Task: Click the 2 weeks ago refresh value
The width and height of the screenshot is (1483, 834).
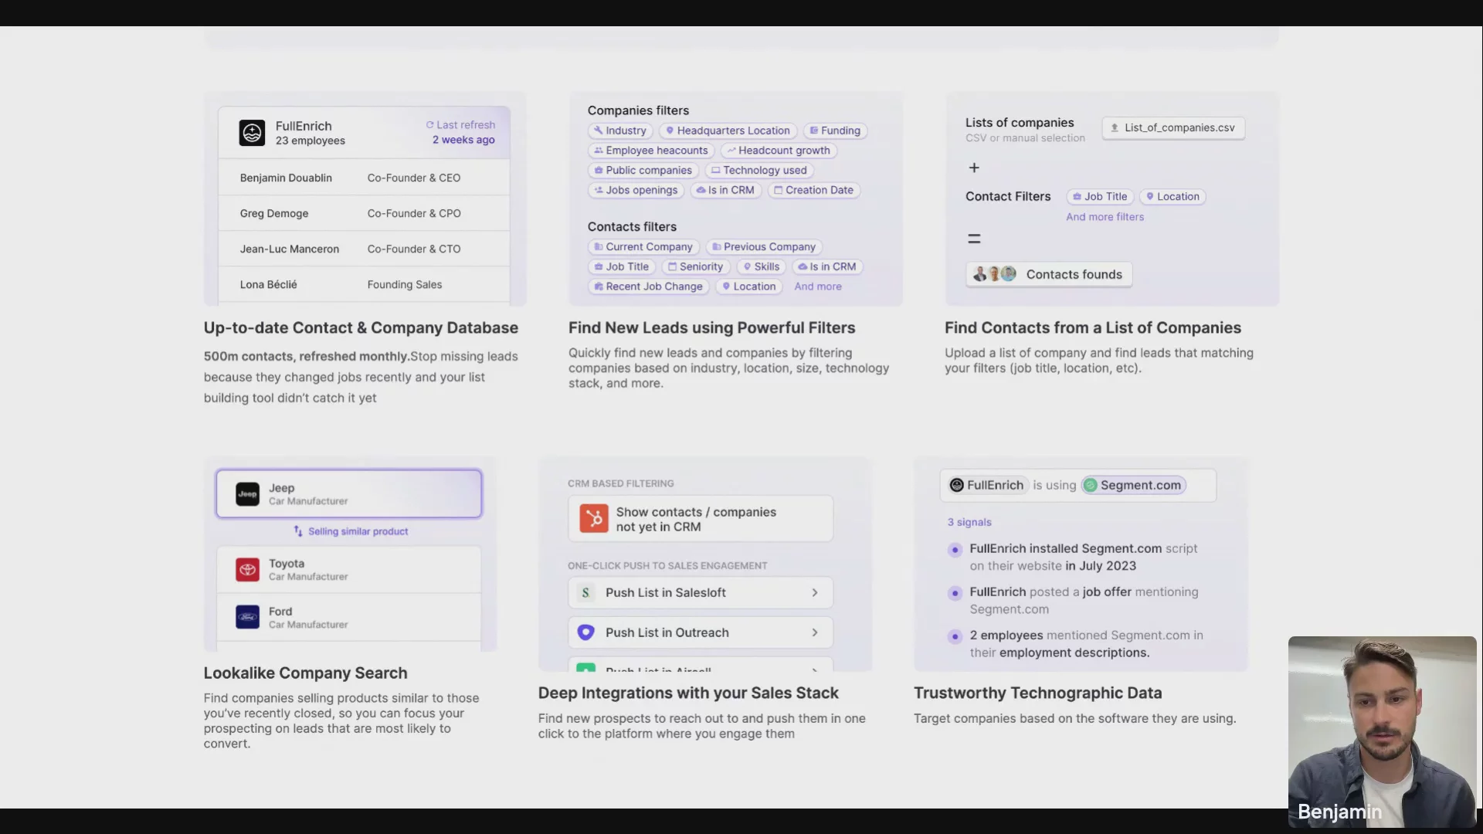Action: point(463,140)
